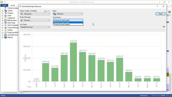Click the last small project selector icon
The image size is (172, 97).
tap(49, 11)
